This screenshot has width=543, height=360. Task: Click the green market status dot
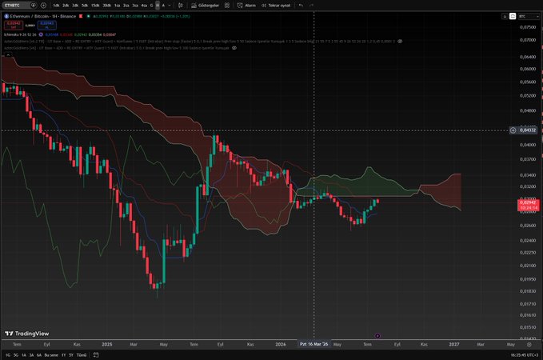[88, 16]
